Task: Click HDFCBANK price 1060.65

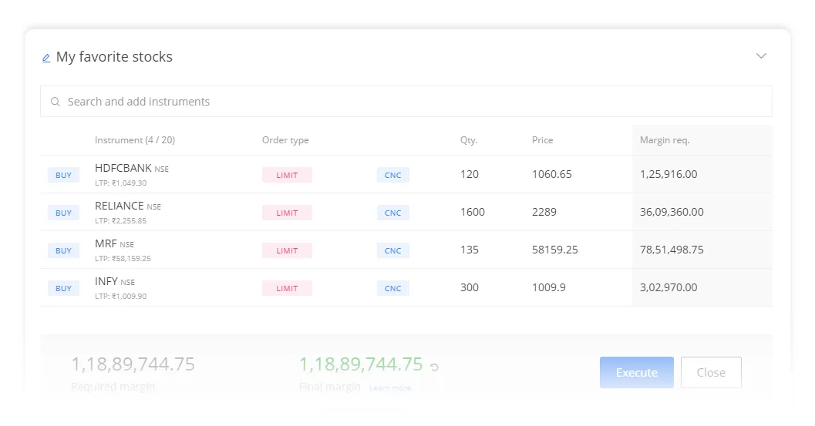Action: [552, 175]
